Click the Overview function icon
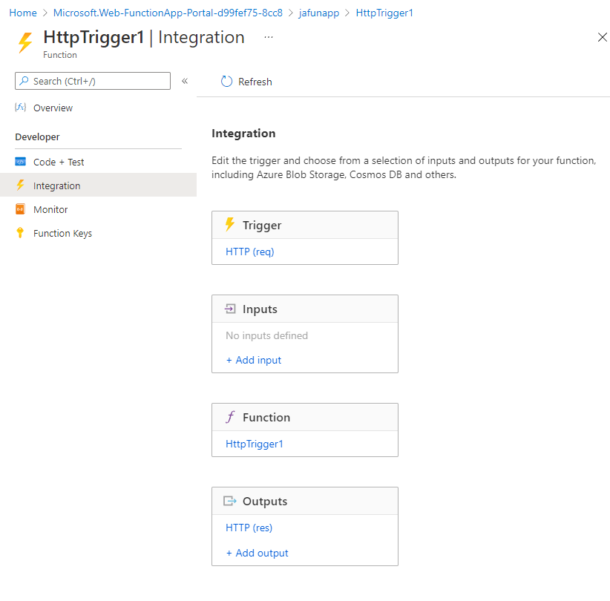Image resolution: width=610 pixels, height=601 pixels. pos(20,108)
